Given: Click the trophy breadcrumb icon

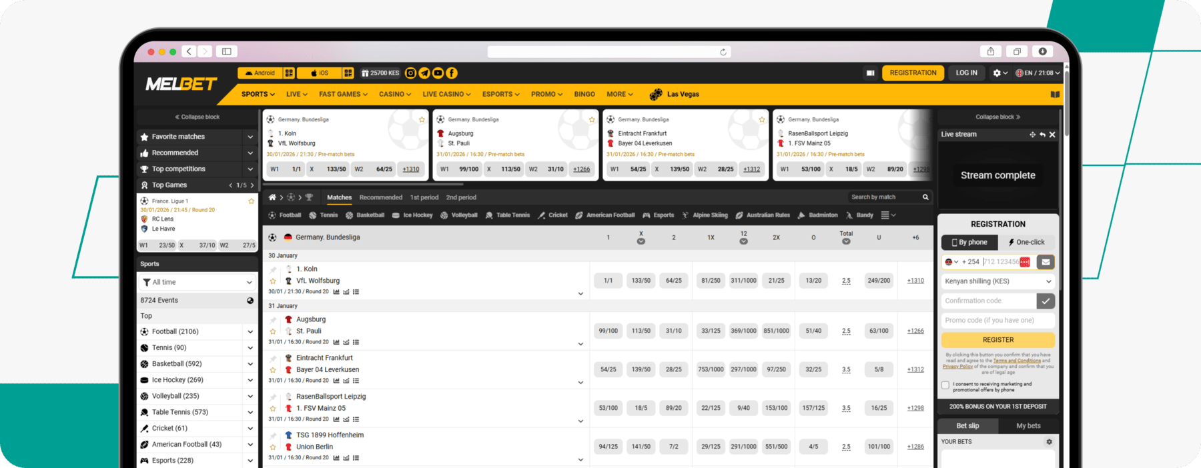Looking at the screenshot, I should tap(309, 197).
